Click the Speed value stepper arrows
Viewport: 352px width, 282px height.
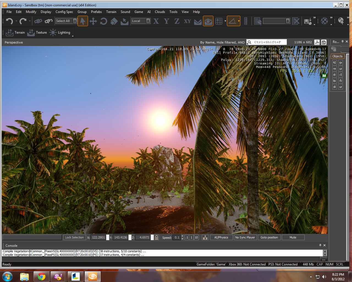coord(183,237)
